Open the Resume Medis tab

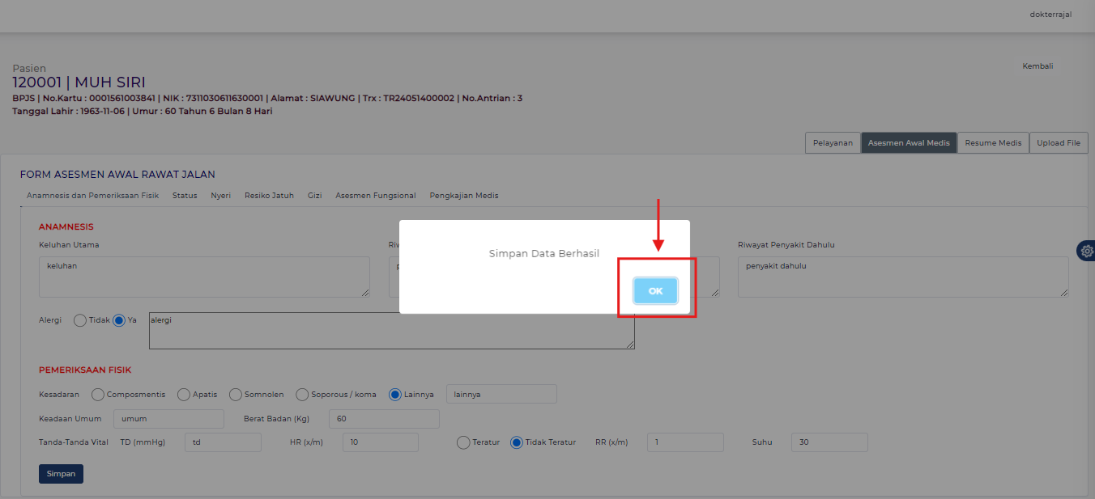point(993,143)
